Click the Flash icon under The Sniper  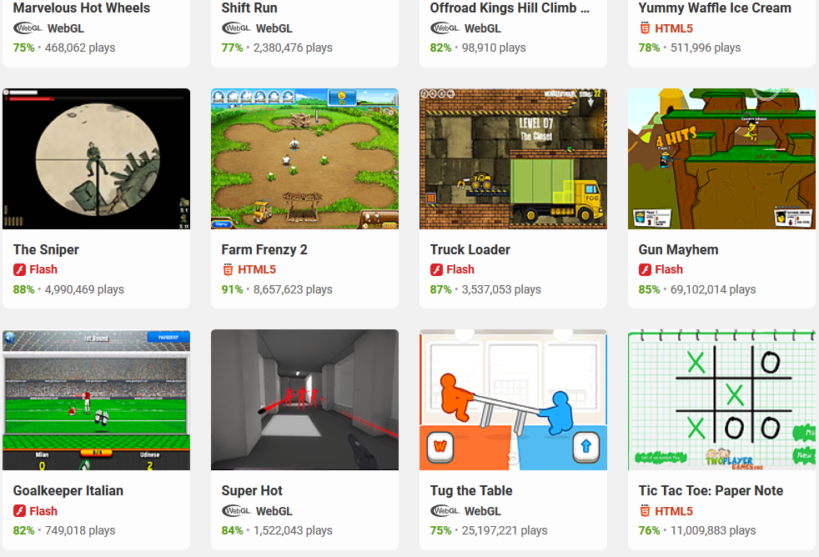point(19,270)
